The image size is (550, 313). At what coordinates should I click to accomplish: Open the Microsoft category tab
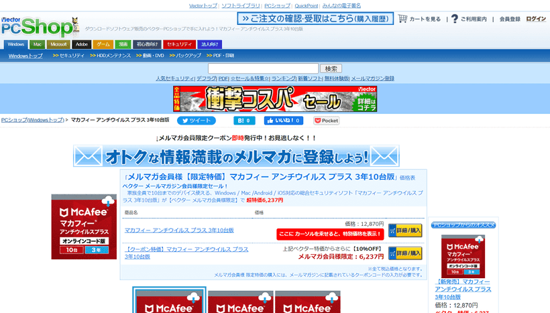(x=58, y=44)
